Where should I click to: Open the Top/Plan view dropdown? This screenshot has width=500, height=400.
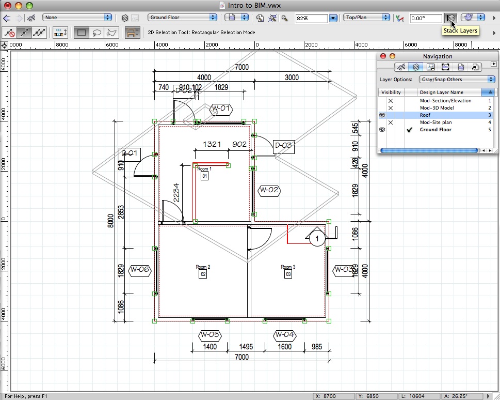point(367,18)
